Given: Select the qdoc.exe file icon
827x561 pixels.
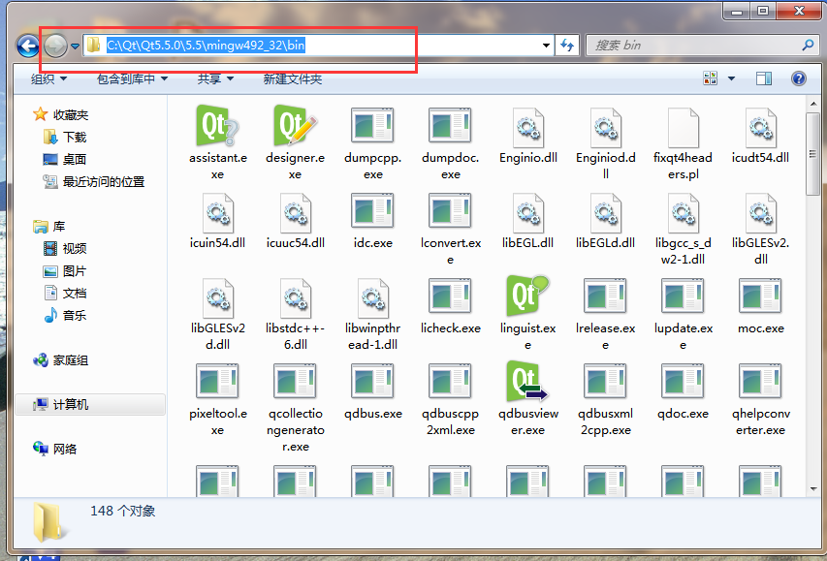Looking at the screenshot, I should (x=683, y=382).
